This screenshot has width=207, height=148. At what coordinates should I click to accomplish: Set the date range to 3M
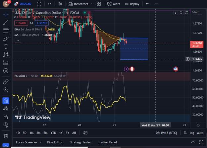(x=38, y=133)
